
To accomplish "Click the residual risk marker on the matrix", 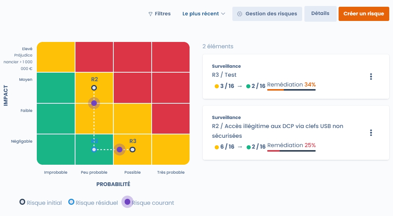I will 94,150.
